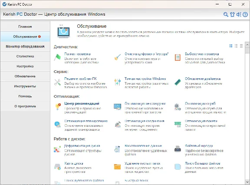250x185 pixels.
Task: Click the scrollbar up arrow
Action: pyautogui.click(x=247, y=45)
